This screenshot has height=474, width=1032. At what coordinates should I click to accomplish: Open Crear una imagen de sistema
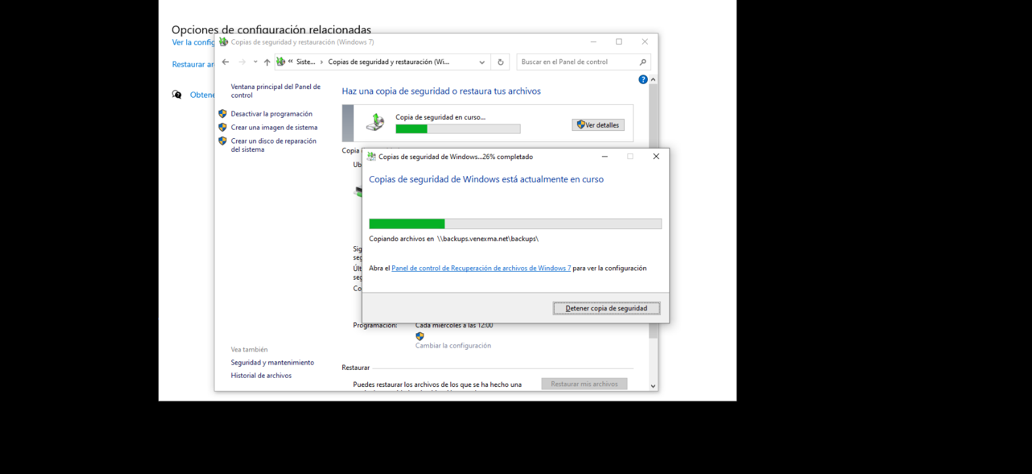(x=274, y=128)
